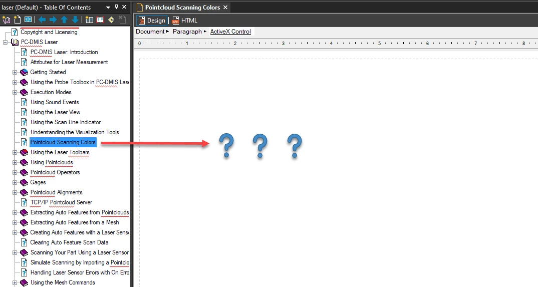The height and width of the screenshot is (287, 538).
Task: Click the Getting Started book icon
Action: (24, 72)
